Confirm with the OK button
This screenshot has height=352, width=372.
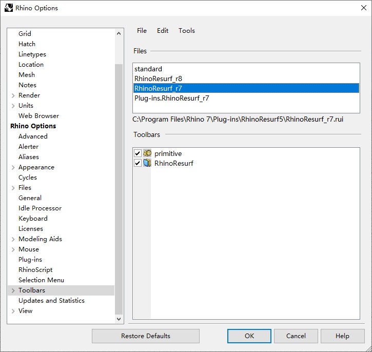249,336
